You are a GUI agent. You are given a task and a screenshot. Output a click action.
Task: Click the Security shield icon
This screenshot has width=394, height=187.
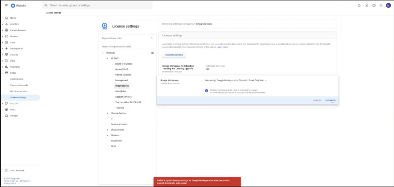tap(6, 55)
